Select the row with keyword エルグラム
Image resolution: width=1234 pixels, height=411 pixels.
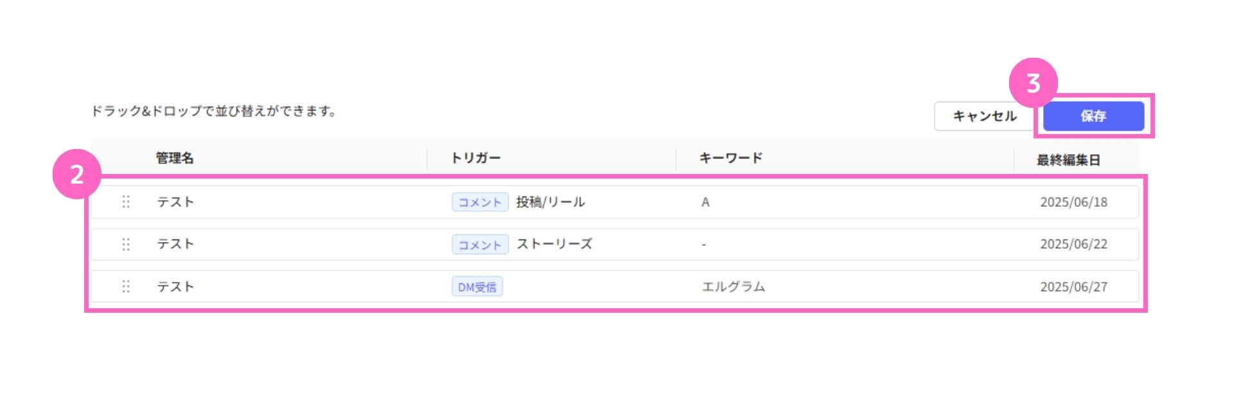pos(614,286)
